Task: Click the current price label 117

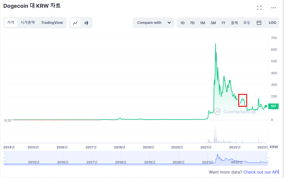Action: click(x=273, y=106)
